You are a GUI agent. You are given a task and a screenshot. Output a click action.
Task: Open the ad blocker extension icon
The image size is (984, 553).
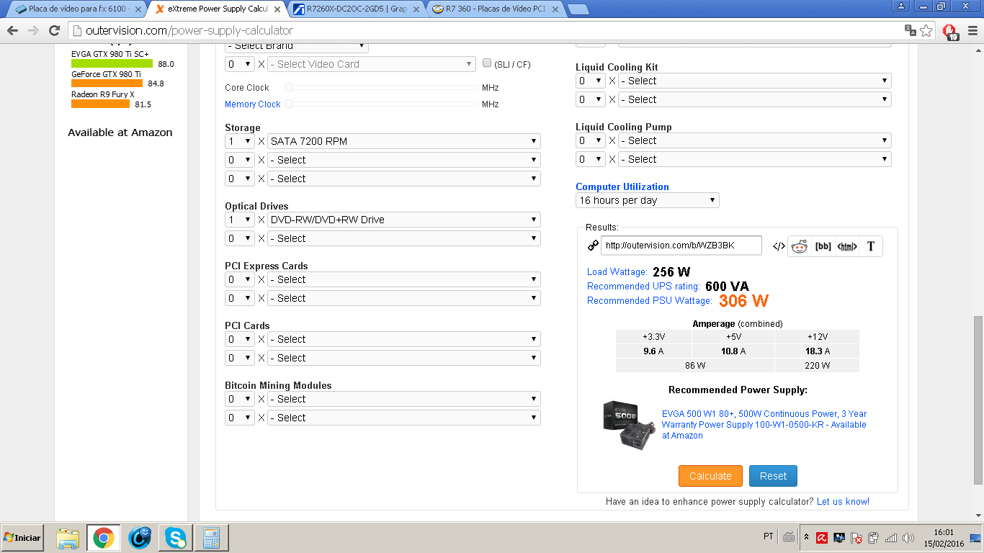tap(951, 31)
